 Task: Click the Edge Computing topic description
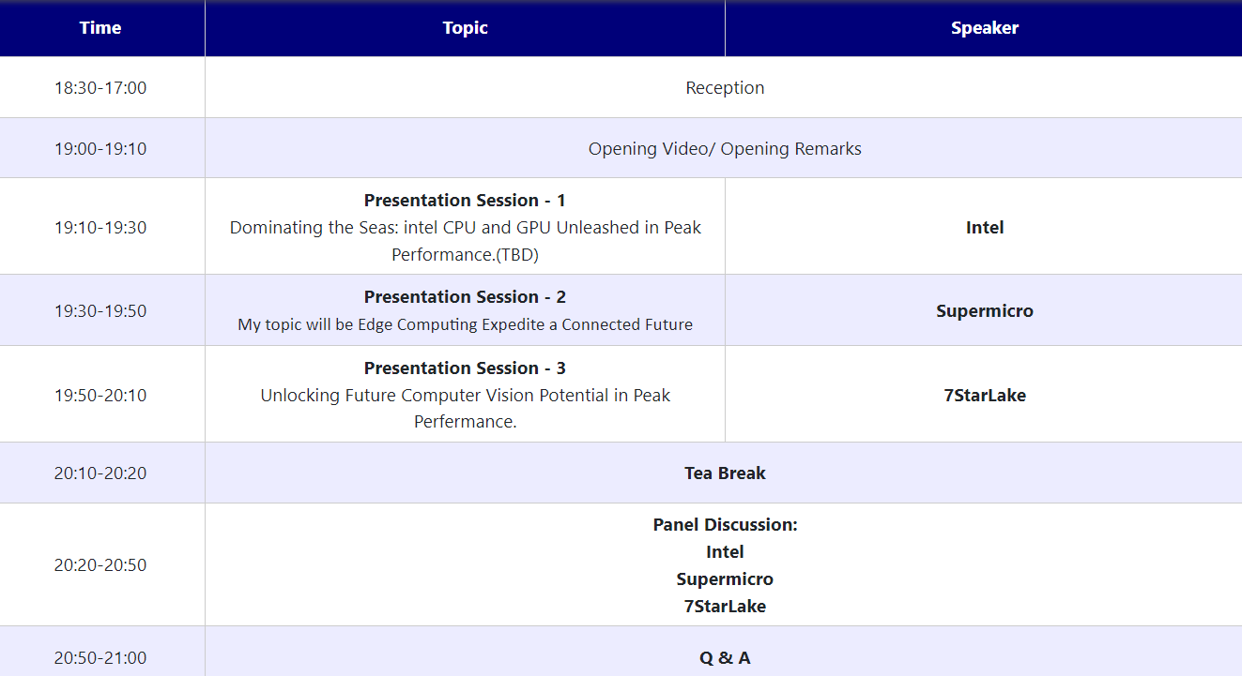coord(465,325)
